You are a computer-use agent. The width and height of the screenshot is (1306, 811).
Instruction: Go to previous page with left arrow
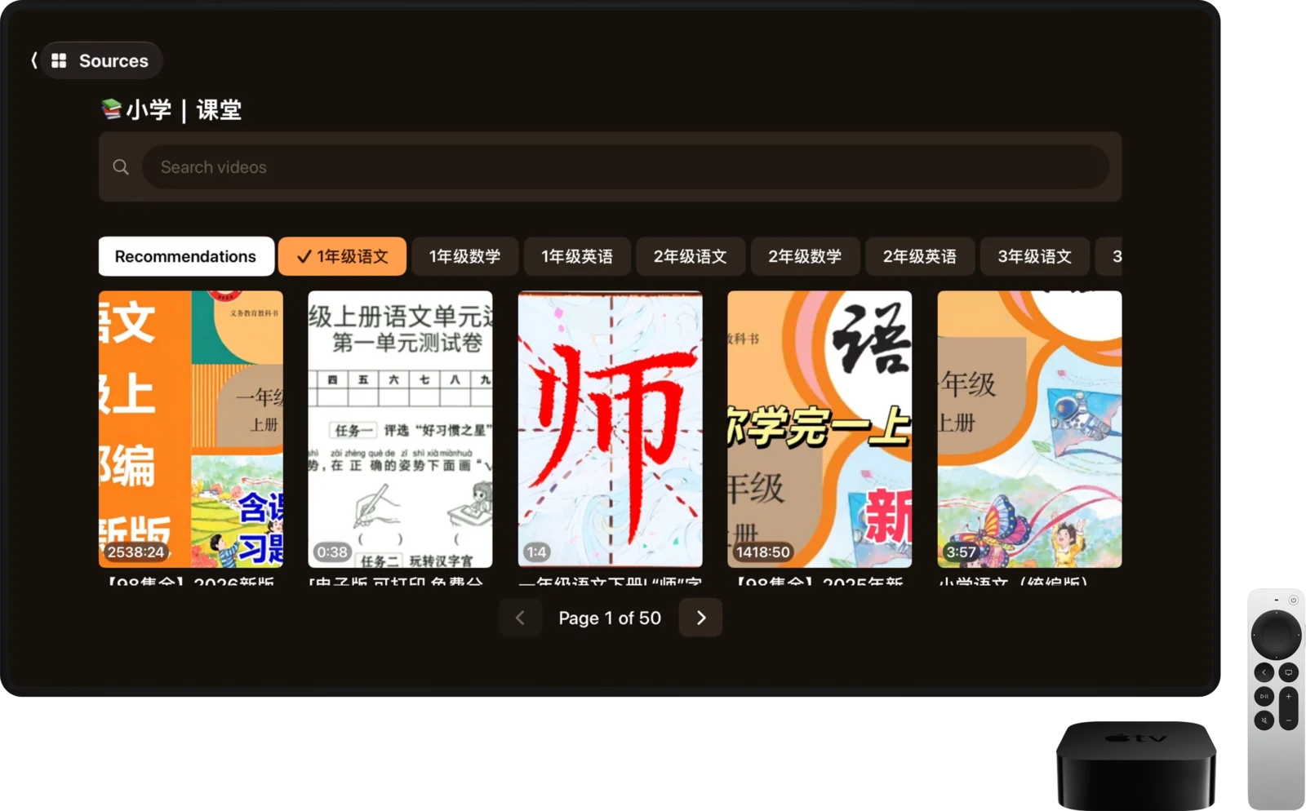[520, 618]
